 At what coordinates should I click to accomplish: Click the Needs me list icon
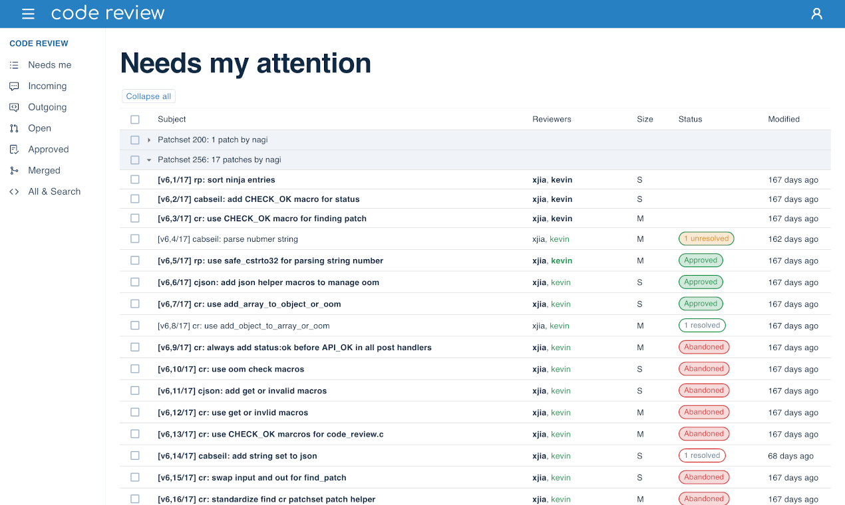pos(14,65)
